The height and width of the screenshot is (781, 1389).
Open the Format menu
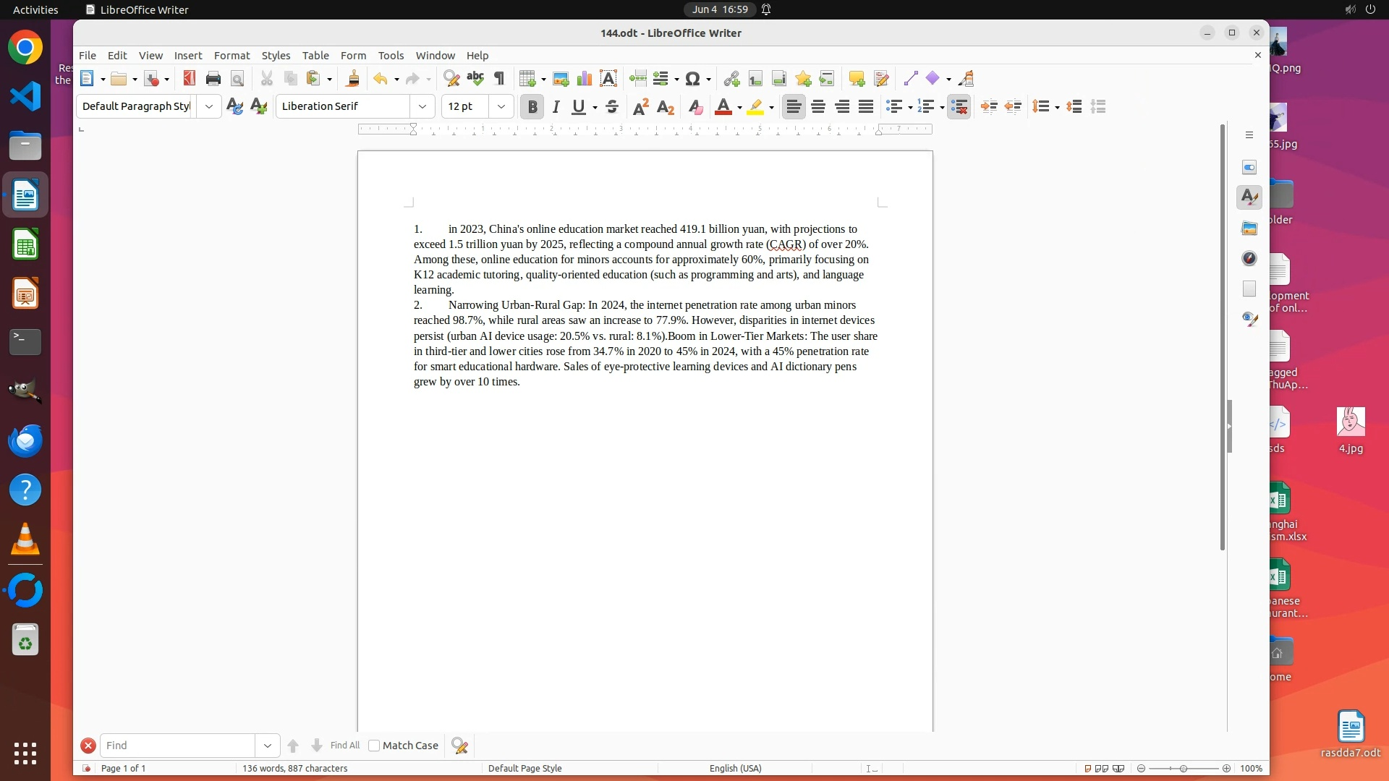click(231, 55)
